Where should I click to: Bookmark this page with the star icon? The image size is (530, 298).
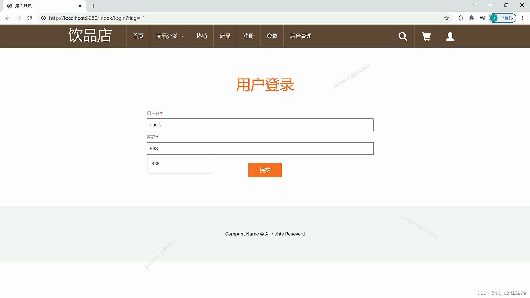pos(446,18)
